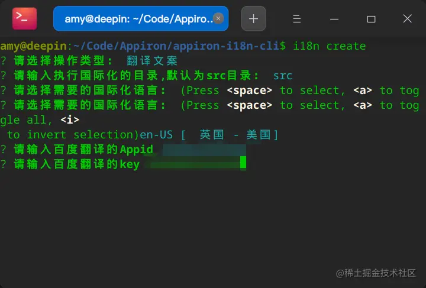
Task: Click the red terminal app icon
Action: (x=24, y=18)
